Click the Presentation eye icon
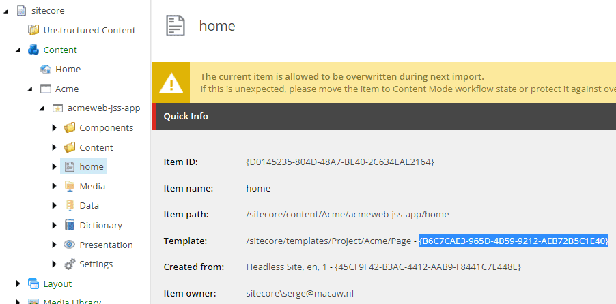This screenshot has height=304, width=616. [x=70, y=245]
